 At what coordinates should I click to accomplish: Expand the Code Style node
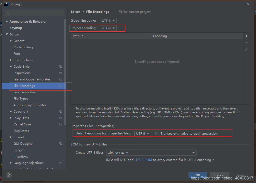[11, 66]
